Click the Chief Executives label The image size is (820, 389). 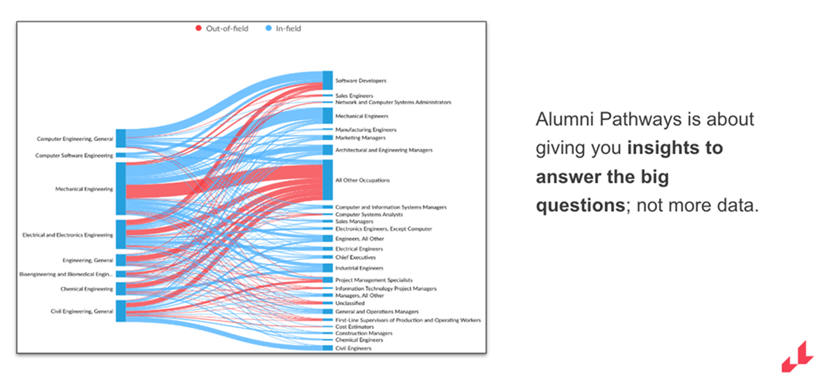(356, 258)
